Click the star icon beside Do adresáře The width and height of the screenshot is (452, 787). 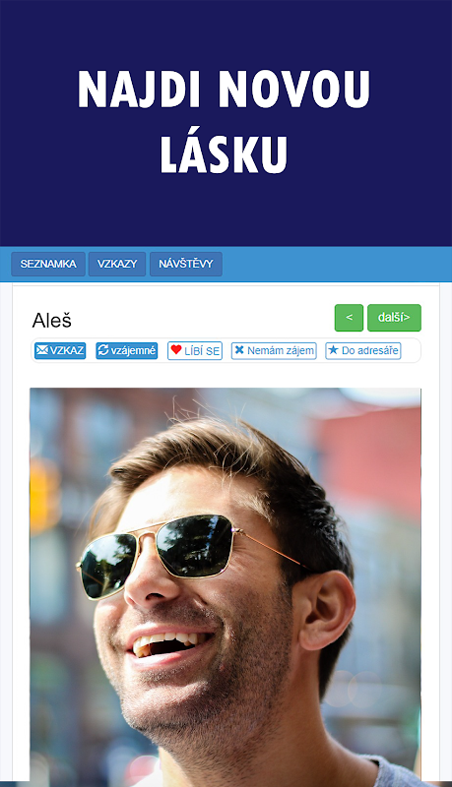pos(333,350)
